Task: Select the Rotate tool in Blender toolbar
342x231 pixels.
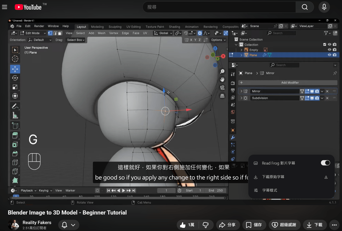Action: (x=15, y=78)
